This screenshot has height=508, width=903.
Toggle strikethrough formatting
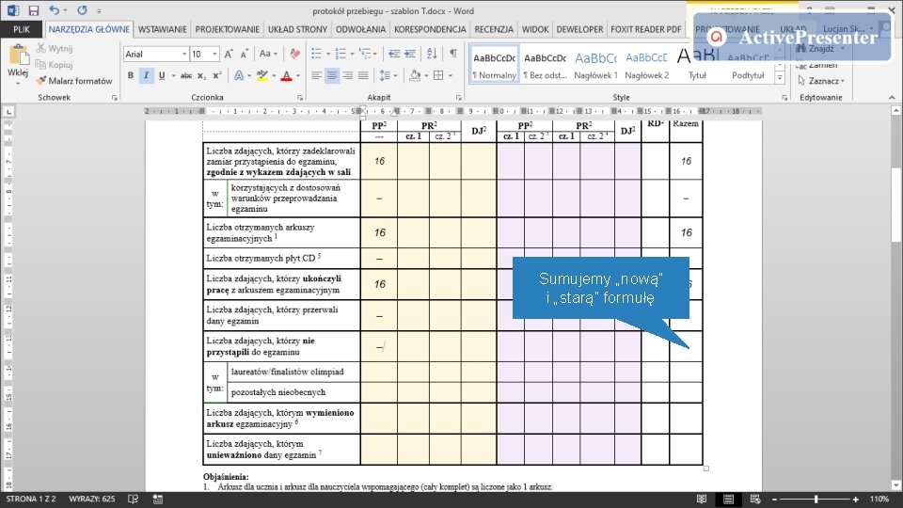(186, 75)
